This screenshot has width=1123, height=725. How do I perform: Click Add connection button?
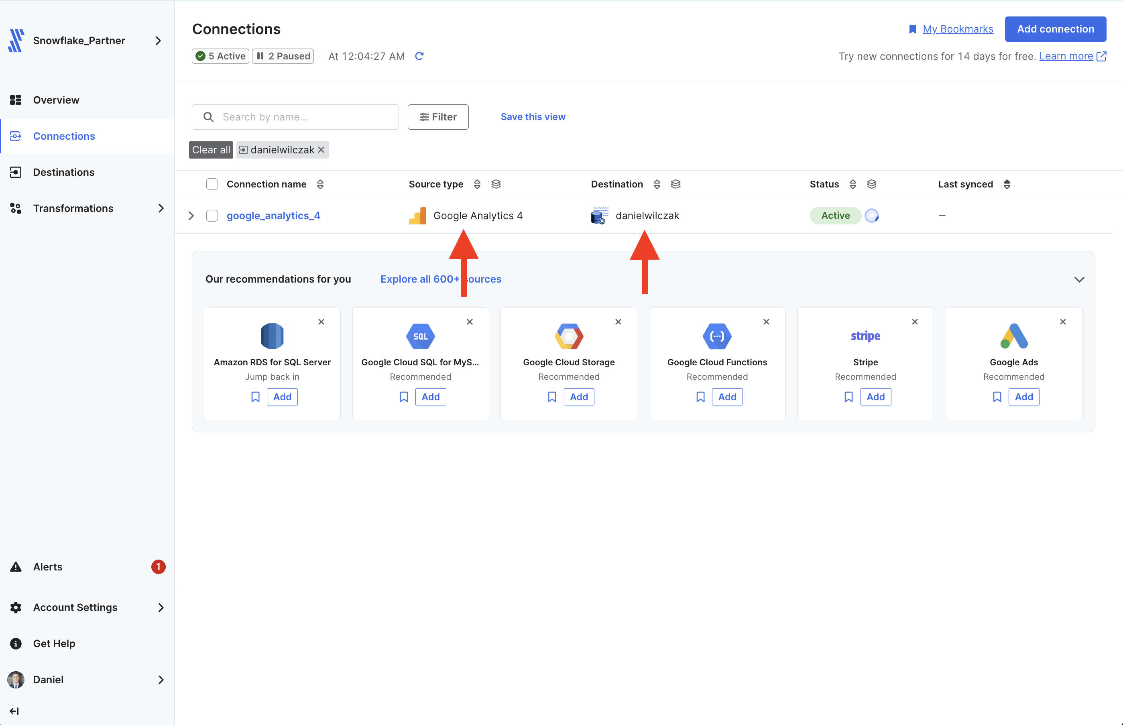(1055, 29)
